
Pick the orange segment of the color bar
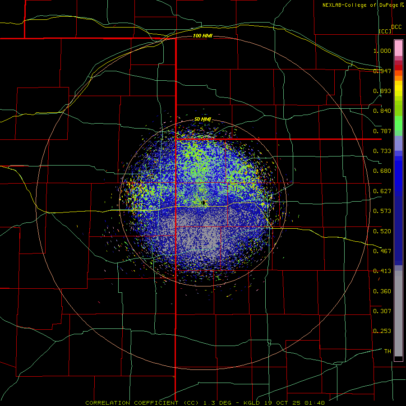(x=398, y=78)
